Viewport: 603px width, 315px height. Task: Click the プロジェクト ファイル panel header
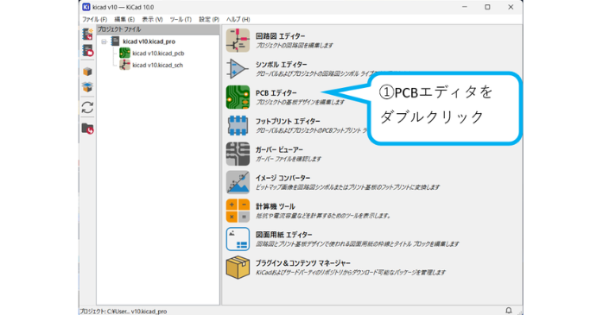(x=158, y=29)
